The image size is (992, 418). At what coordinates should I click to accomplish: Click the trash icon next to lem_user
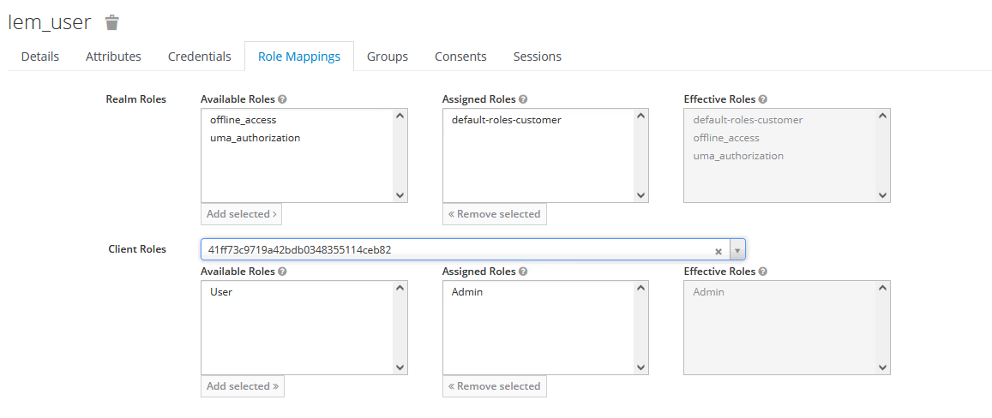(112, 22)
